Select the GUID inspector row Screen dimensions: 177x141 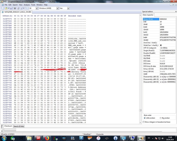coord(159,74)
